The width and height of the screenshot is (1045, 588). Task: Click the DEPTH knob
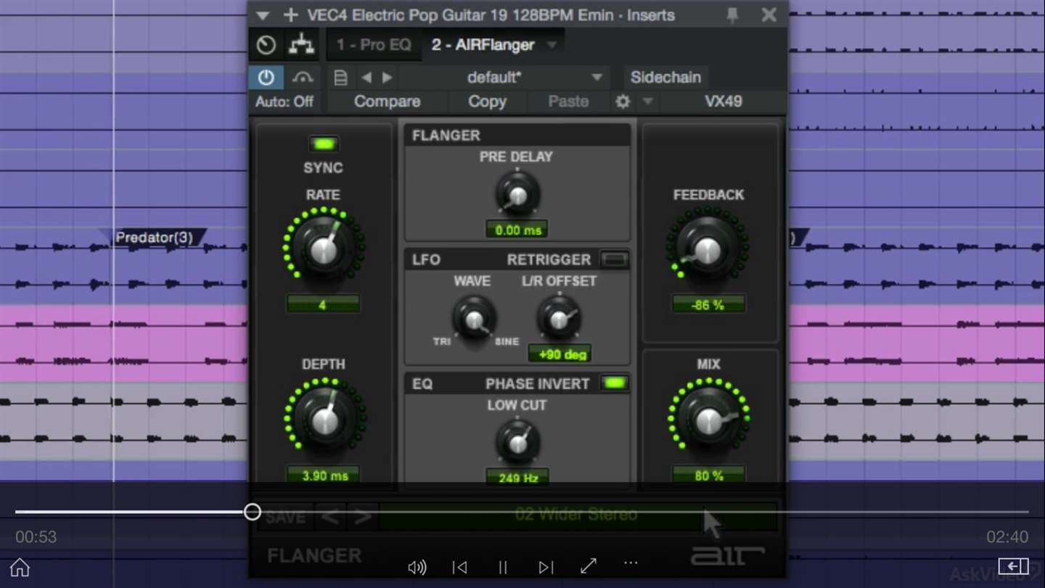(324, 420)
